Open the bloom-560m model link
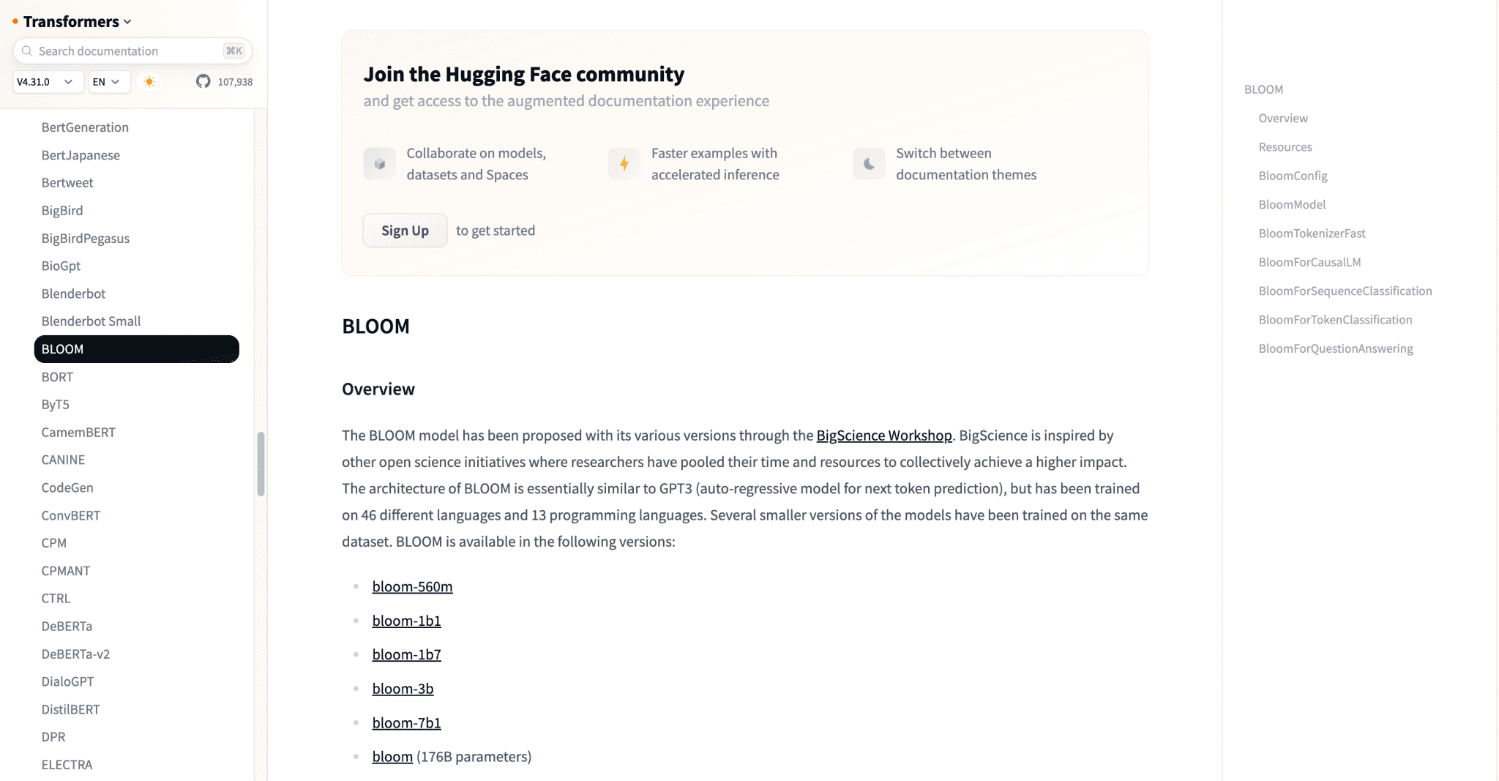1499x781 pixels. pos(412,586)
